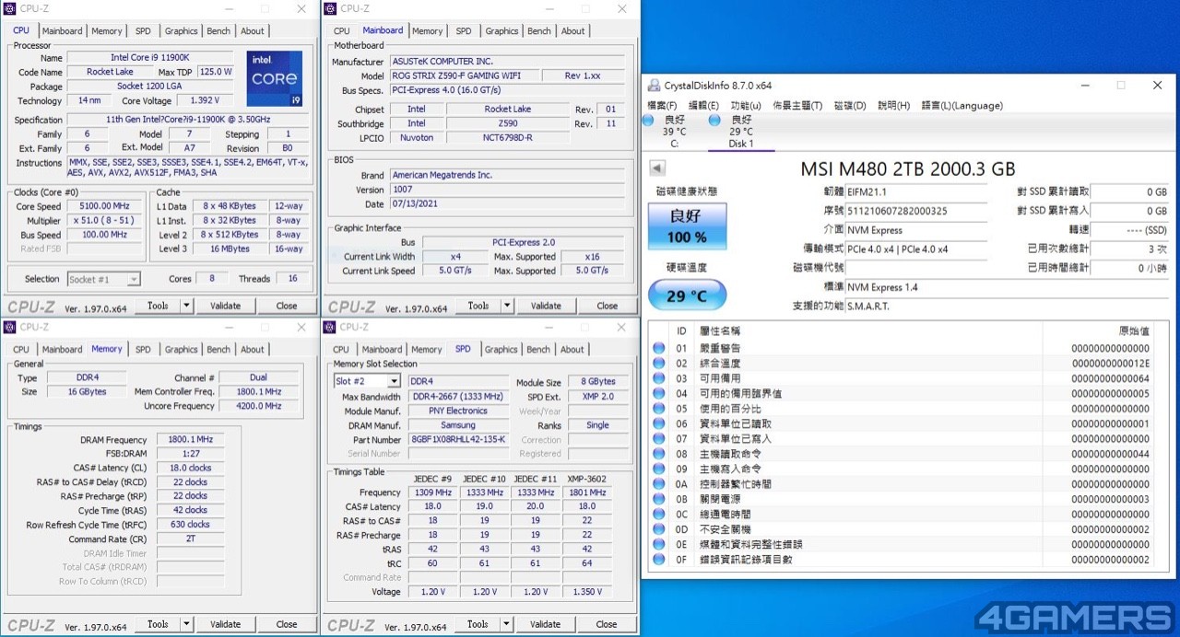Click status circle for attribute 0C 總通電時間
Screen dimensions: 1180x637
click(x=659, y=514)
